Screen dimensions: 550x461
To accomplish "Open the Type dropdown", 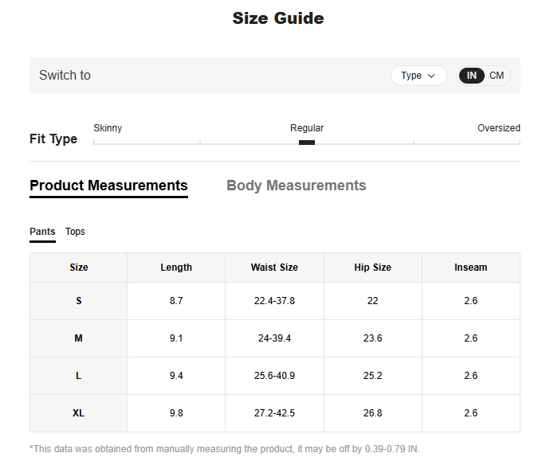I will point(418,76).
